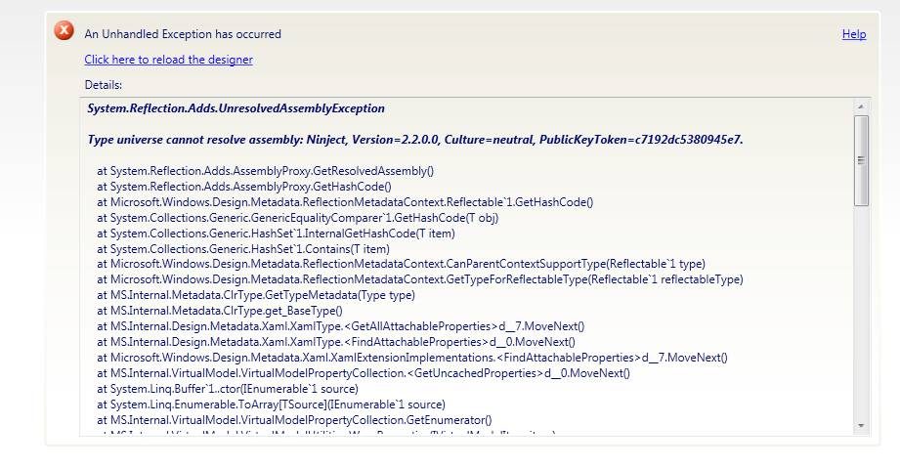
Task: Click the "Type universe cannot resolve assembly" message
Action: tap(415, 140)
